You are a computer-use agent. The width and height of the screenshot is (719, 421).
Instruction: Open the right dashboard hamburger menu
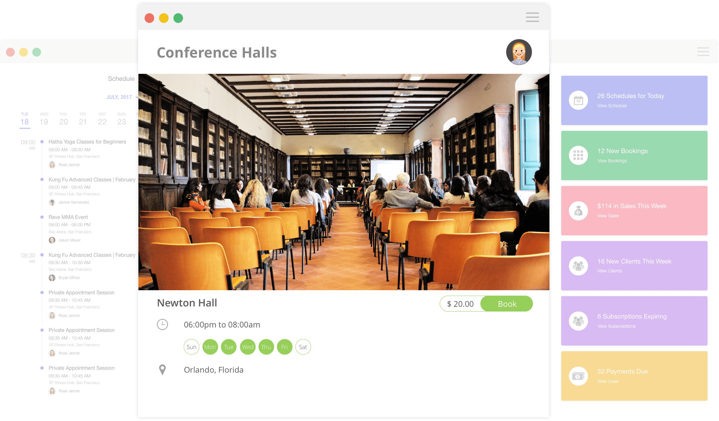click(703, 52)
